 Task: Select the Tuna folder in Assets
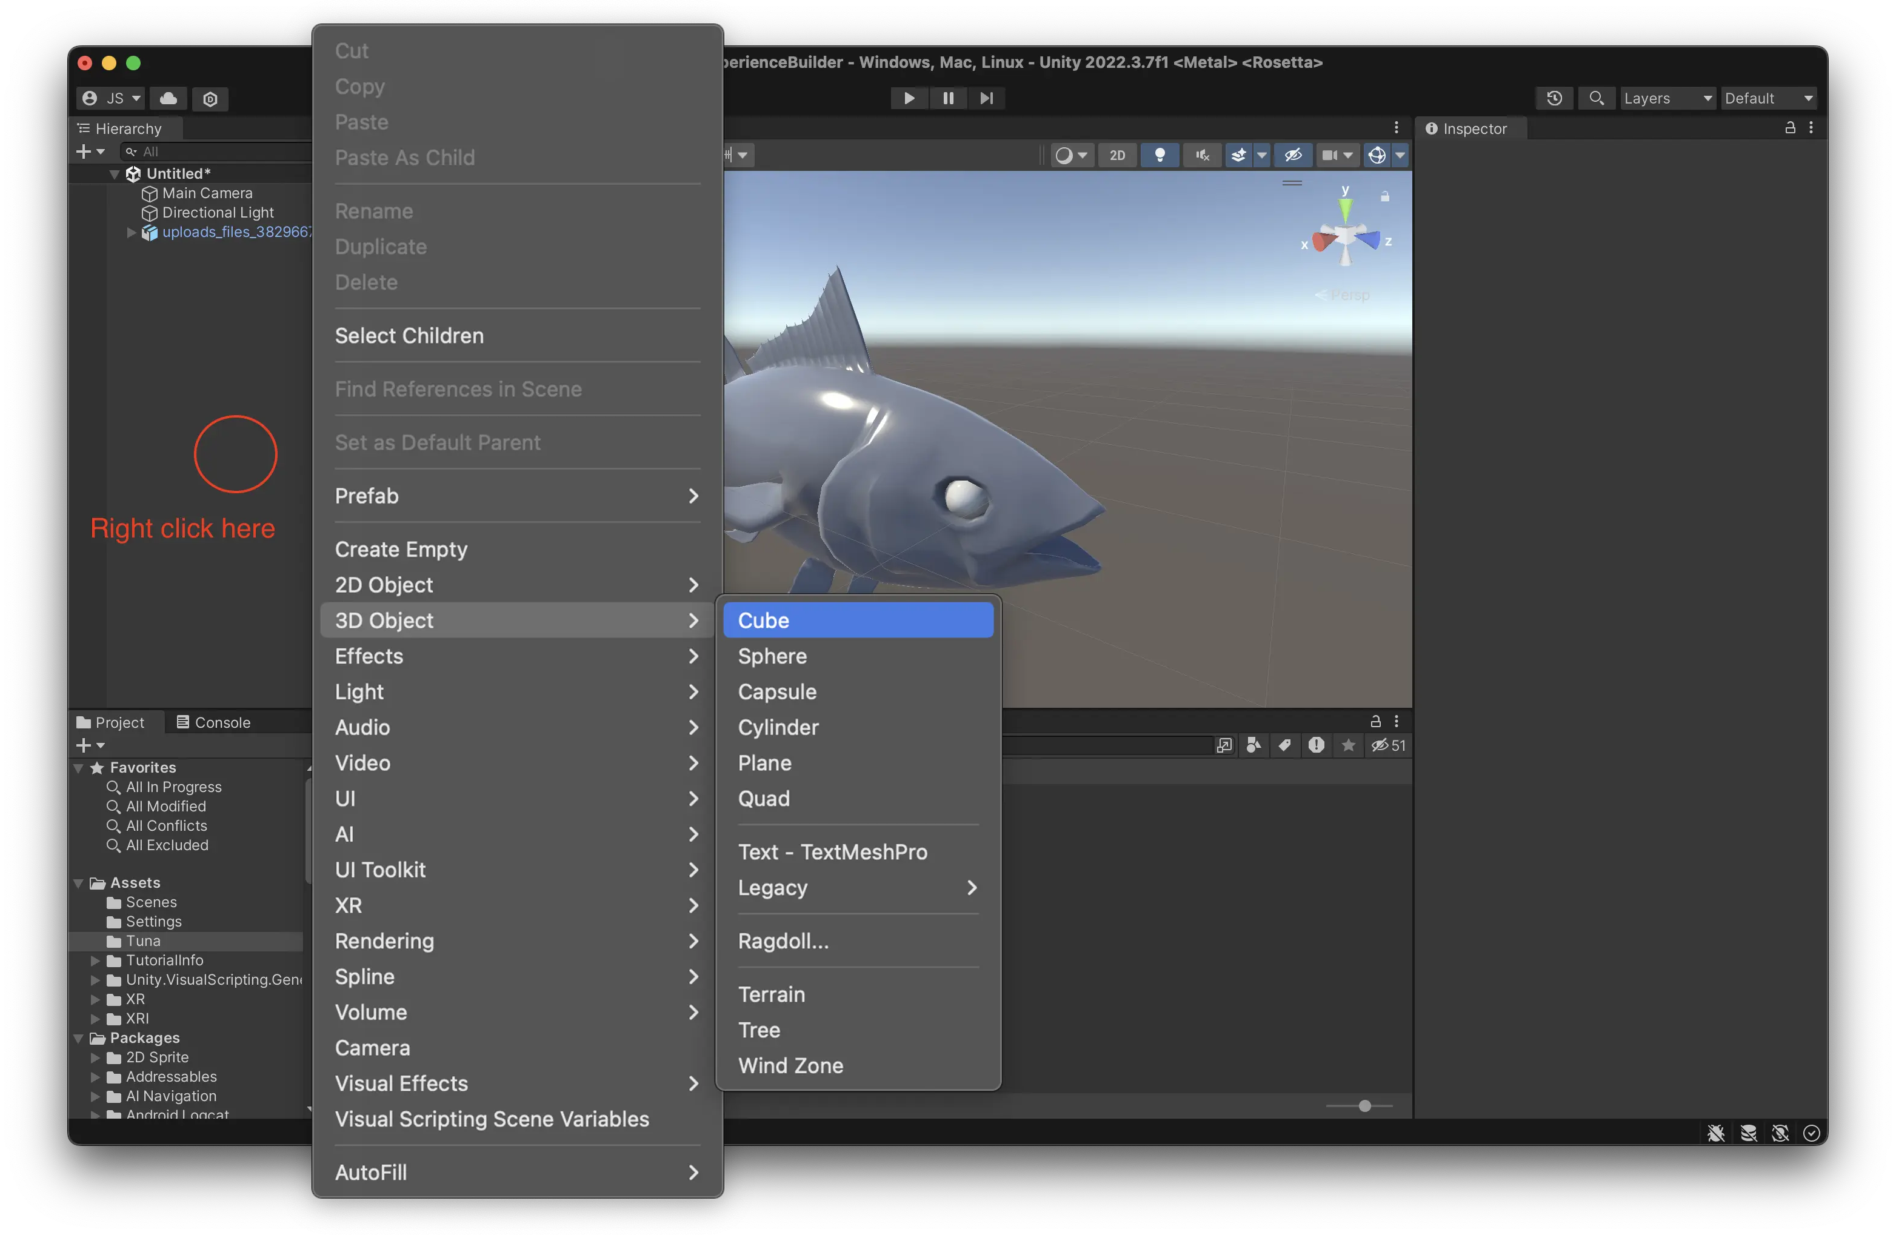point(142,940)
